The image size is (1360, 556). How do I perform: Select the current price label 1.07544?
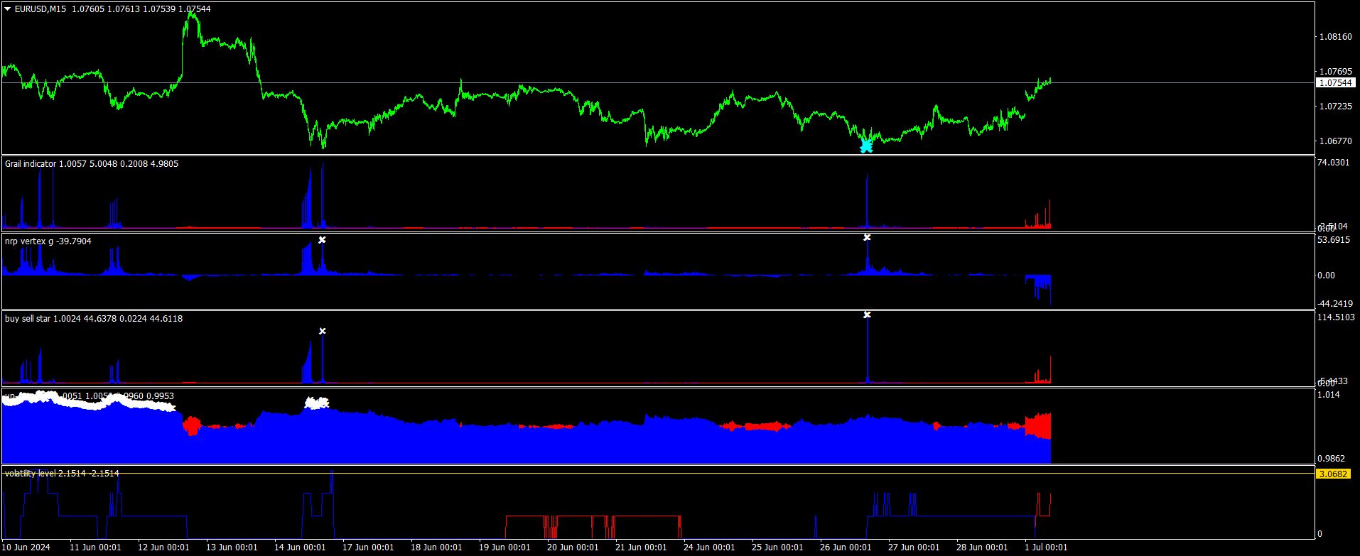tap(1335, 83)
